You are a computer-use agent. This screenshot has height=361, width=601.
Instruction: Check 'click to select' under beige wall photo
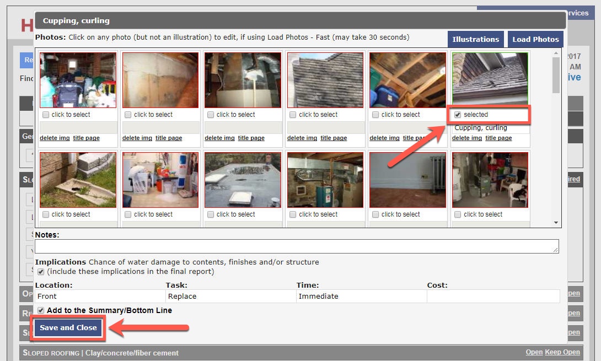pyautogui.click(x=128, y=115)
